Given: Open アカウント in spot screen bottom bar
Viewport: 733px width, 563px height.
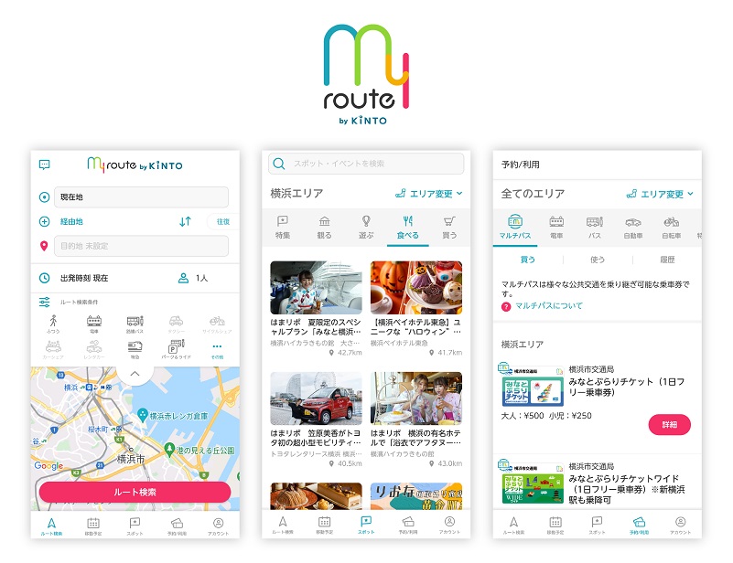Looking at the screenshot, I should coord(449,525).
